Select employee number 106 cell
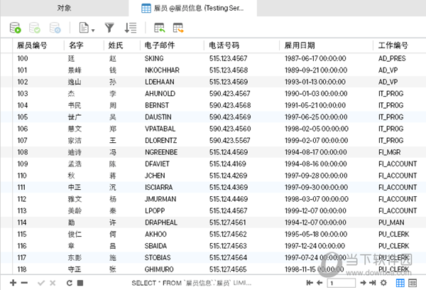The width and height of the screenshot is (426, 290). (x=23, y=129)
